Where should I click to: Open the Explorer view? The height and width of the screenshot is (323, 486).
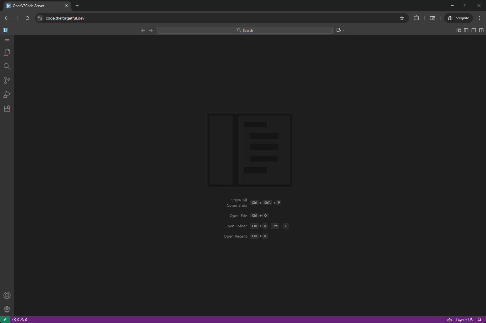tap(7, 52)
